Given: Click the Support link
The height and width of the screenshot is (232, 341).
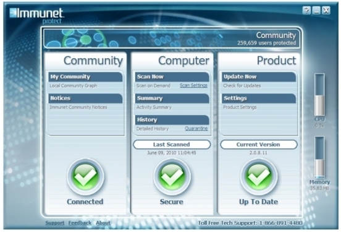Looking at the screenshot, I should [55, 223].
